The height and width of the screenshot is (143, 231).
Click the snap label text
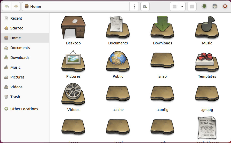point(162,76)
